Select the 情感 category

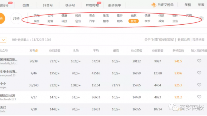coord(147,16)
